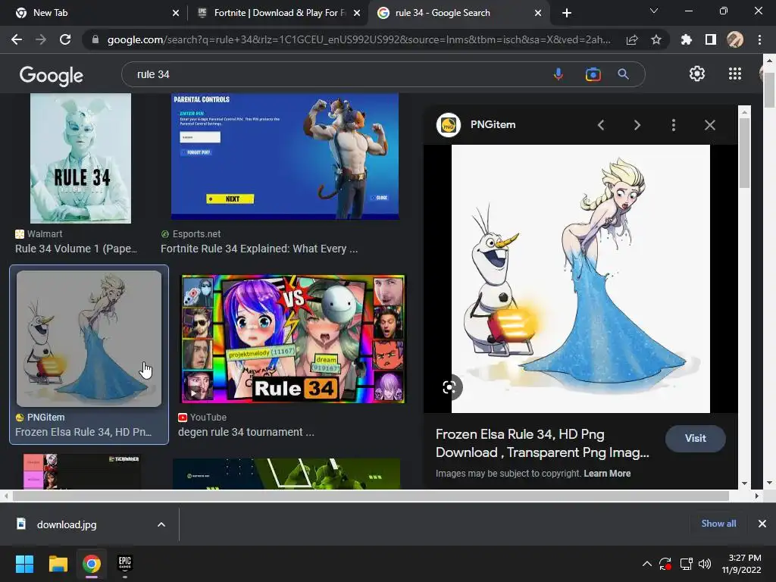Open site information padlock icon
Screen dimensions: 776x582
[x=95, y=39]
